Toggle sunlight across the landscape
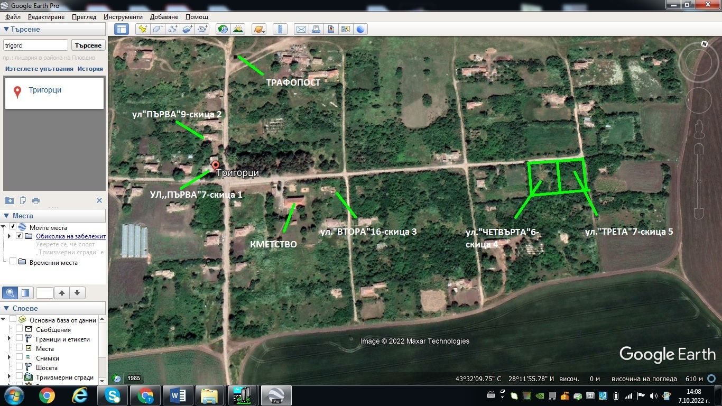The width and height of the screenshot is (722, 406). point(238,29)
